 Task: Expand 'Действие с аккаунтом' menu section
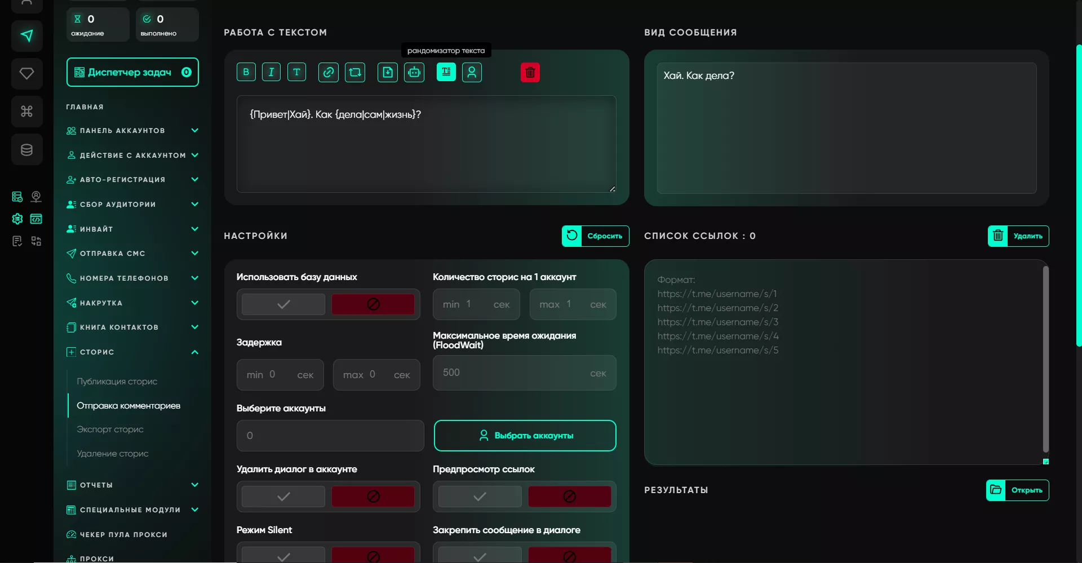[132, 155]
